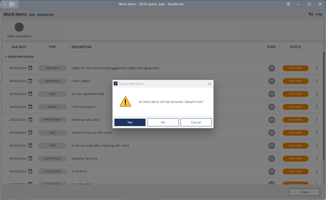This screenshot has height=200, width=326.
Task: Close the Detach Workflow dialog with X
Action: [209, 84]
